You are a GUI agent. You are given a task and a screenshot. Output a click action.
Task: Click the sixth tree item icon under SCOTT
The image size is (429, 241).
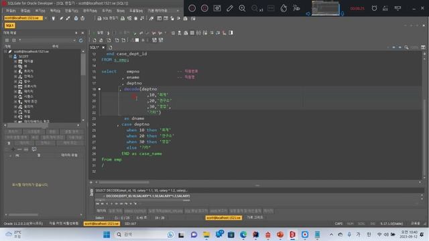20,86
